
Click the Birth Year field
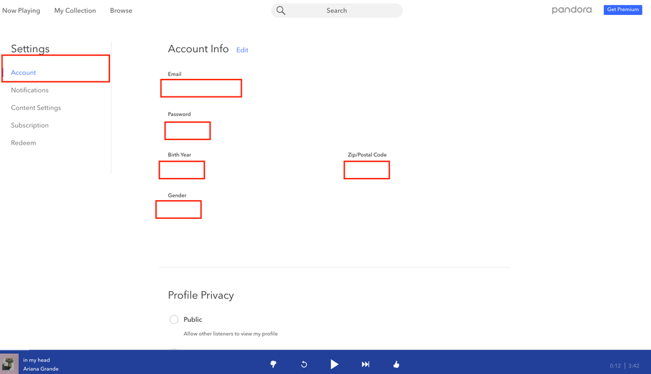[x=181, y=170]
